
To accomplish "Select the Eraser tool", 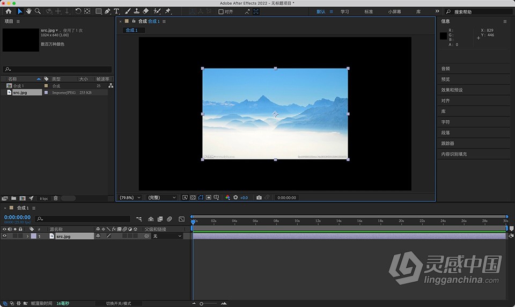I will (146, 11).
